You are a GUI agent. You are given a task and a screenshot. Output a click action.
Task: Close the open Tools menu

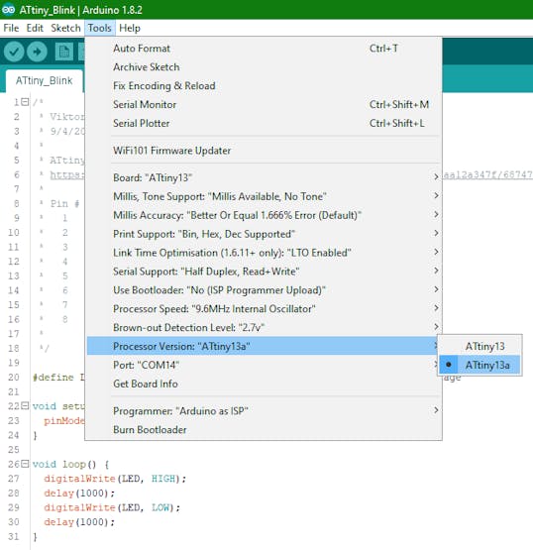tap(100, 28)
